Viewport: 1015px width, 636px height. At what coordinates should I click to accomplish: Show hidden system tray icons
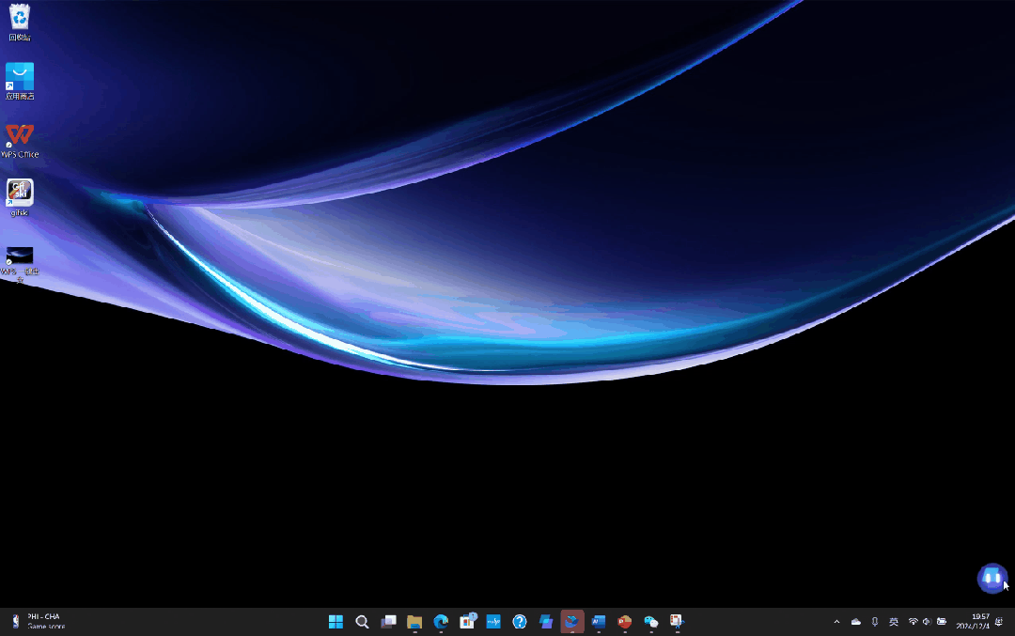point(836,622)
